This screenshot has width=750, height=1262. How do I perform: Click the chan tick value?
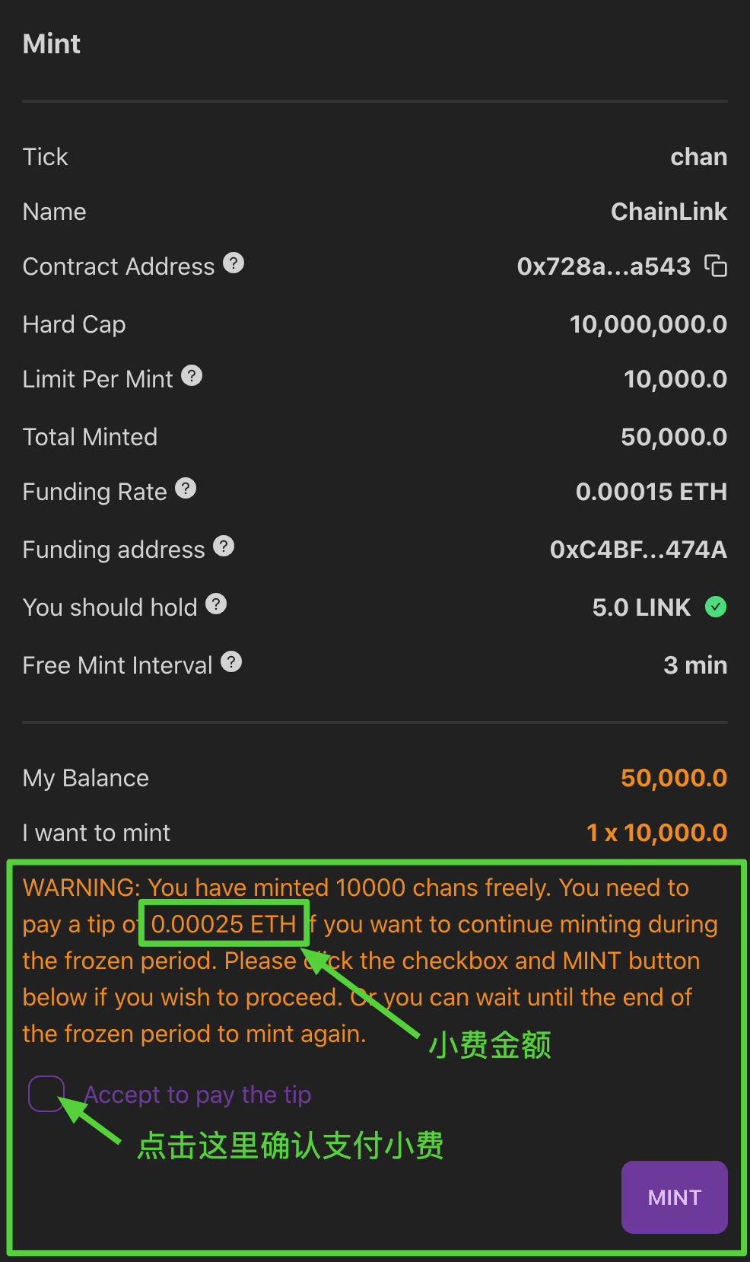(x=698, y=157)
